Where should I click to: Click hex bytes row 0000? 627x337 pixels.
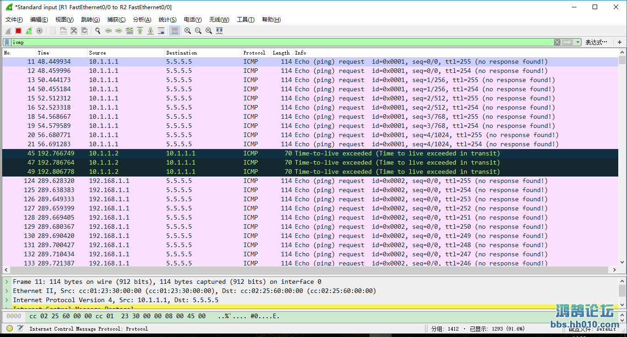click(310, 316)
